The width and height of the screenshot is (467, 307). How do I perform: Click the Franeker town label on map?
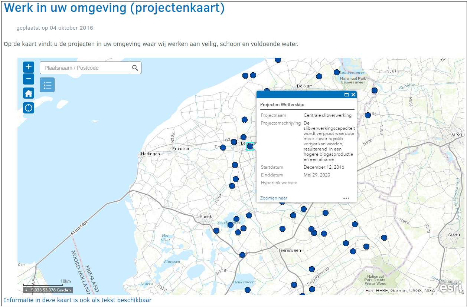click(181, 149)
